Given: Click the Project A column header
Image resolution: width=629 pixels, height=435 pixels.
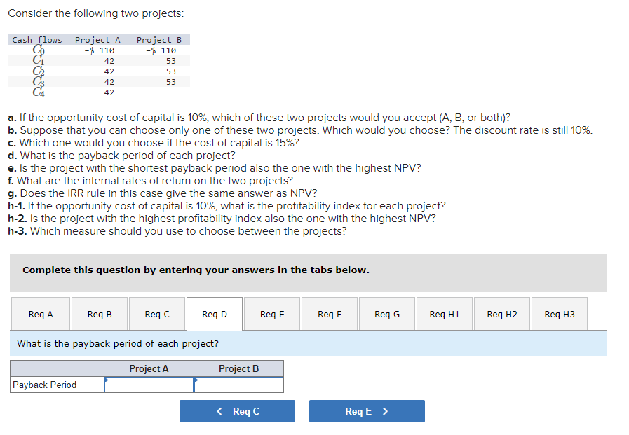Looking at the screenshot, I should click(x=149, y=368).
